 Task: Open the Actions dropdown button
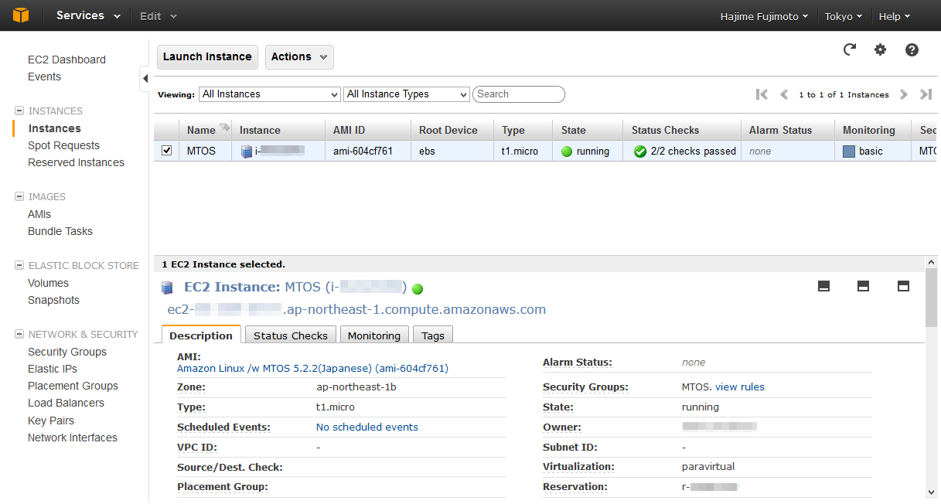pos(299,56)
